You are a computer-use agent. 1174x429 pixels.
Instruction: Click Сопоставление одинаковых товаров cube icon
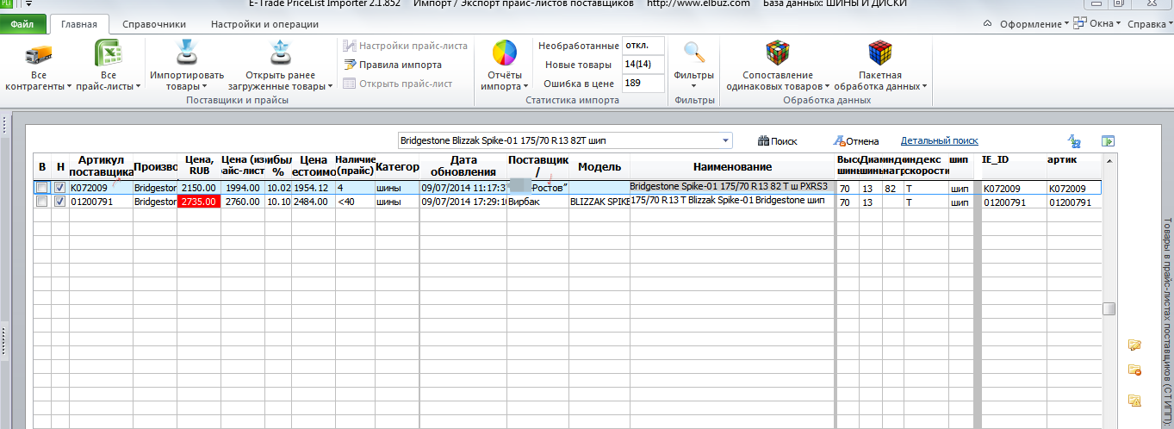coord(778,53)
